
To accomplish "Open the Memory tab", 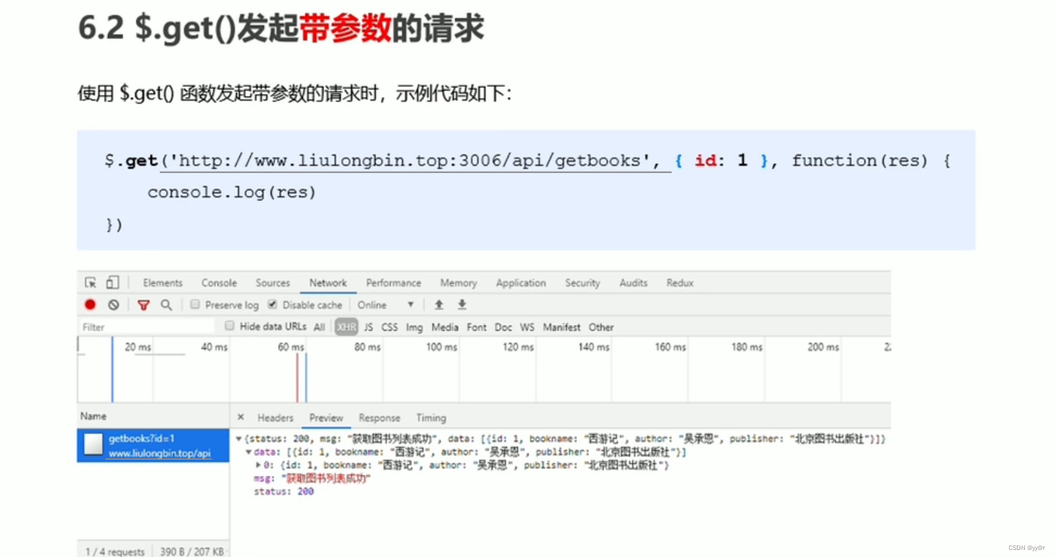I will tap(459, 283).
